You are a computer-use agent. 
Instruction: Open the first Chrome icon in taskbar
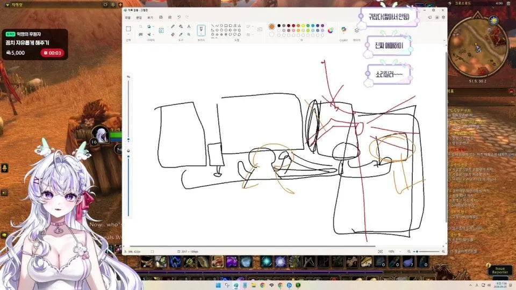(263, 285)
